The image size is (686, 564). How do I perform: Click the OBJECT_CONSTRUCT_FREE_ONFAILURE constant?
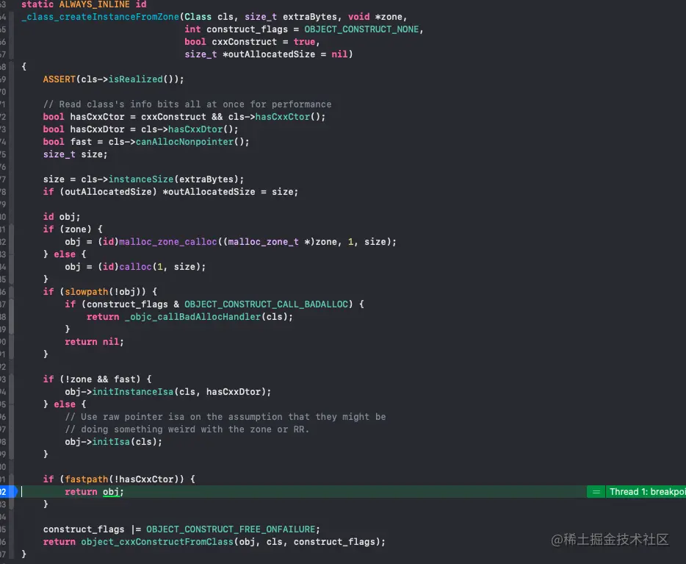(x=231, y=529)
